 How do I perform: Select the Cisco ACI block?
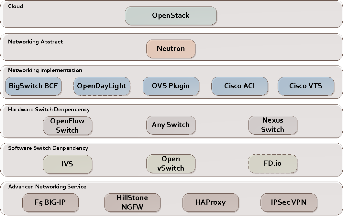239,86
